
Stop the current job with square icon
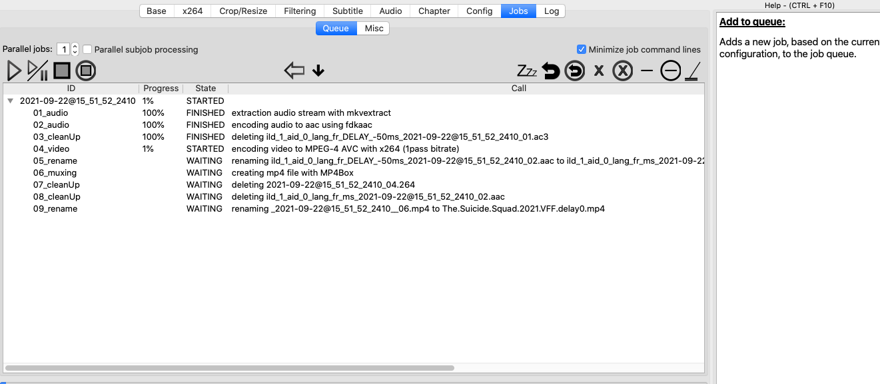[x=62, y=70]
